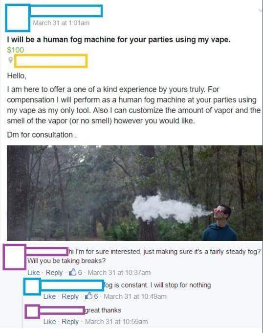The image size is (263, 333).
Task: Like the 'Will you be taking breaks?' comment
Action: pos(33,272)
